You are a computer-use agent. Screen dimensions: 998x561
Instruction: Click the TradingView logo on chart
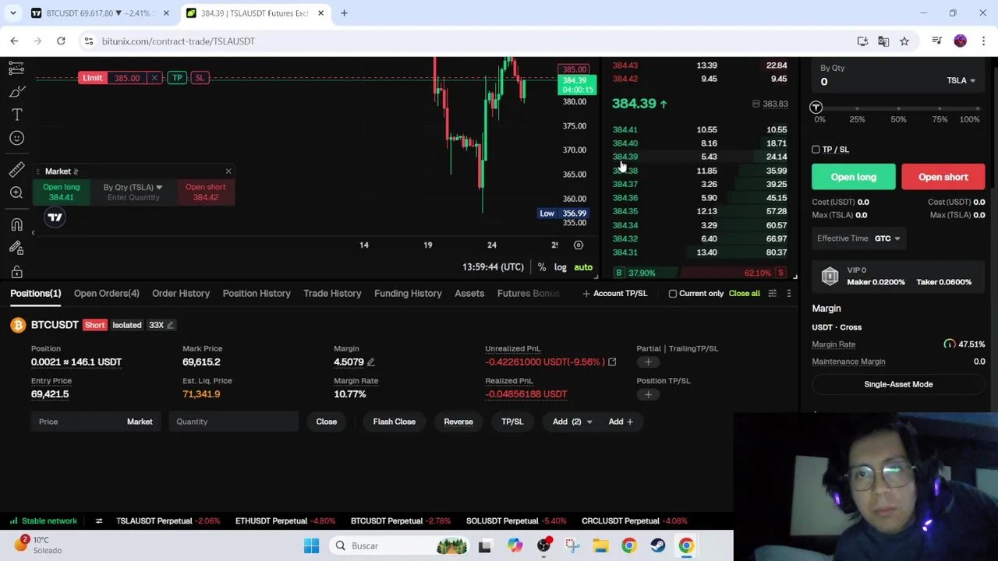pos(55,217)
